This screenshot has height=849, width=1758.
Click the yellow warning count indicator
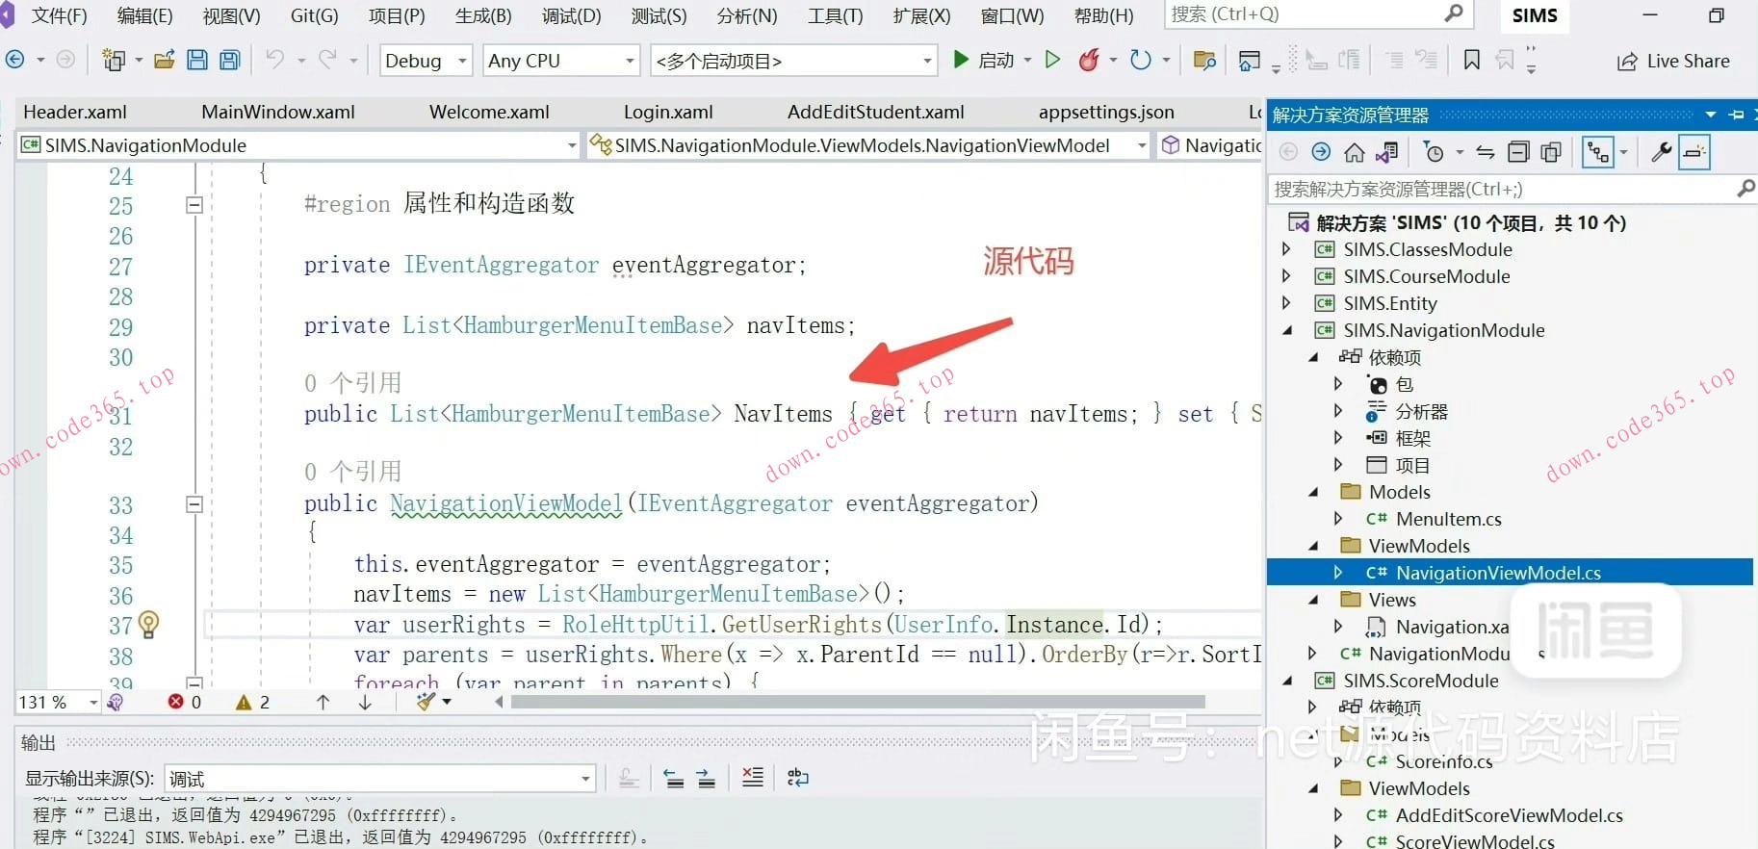click(253, 702)
